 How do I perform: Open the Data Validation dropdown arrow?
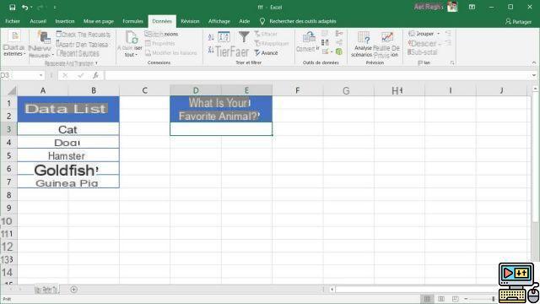(332, 52)
